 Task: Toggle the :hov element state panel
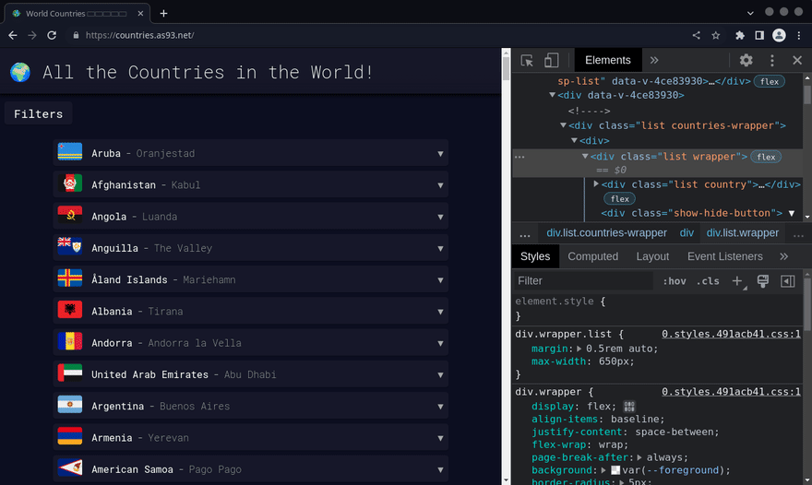click(675, 281)
